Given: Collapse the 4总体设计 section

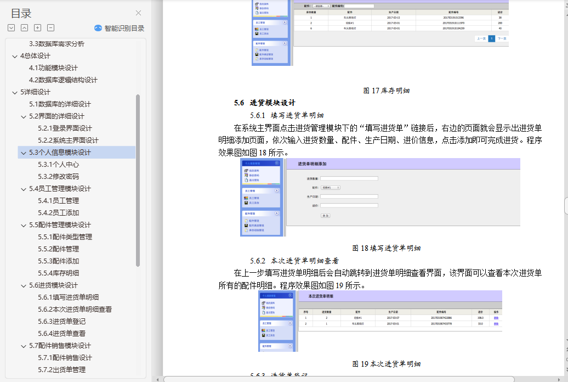Looking at the screenshot, I should 15,56.
